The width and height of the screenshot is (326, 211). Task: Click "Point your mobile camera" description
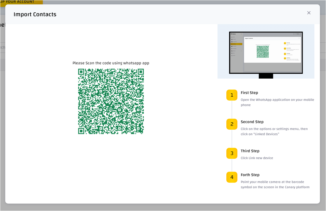coord(275,184)
